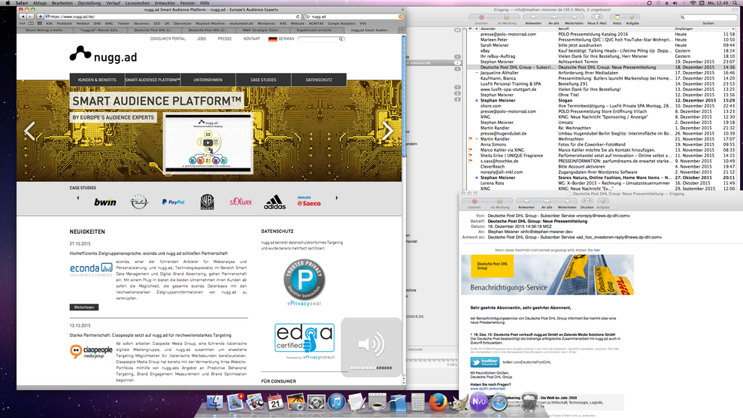Open Finder from the Dock
The width and height of the screenshot is (743, 418).
214,402
